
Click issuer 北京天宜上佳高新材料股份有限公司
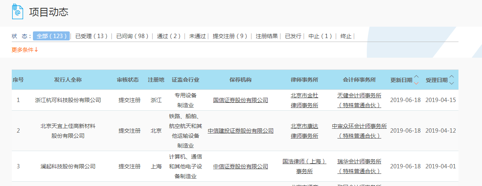click(68, 131)
